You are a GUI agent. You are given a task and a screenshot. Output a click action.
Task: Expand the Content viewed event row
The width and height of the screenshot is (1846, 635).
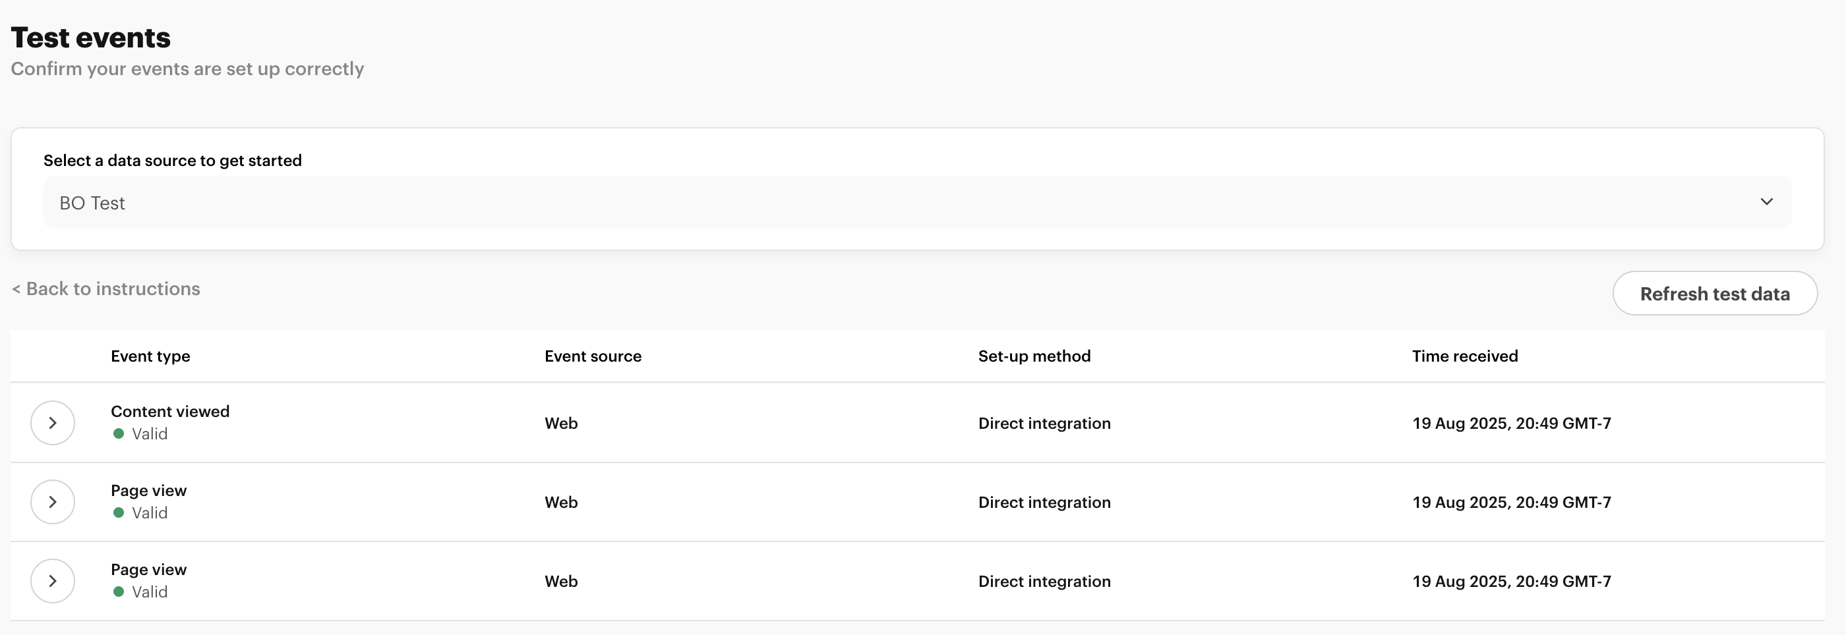pyautogui.click(x=52, y=423)
